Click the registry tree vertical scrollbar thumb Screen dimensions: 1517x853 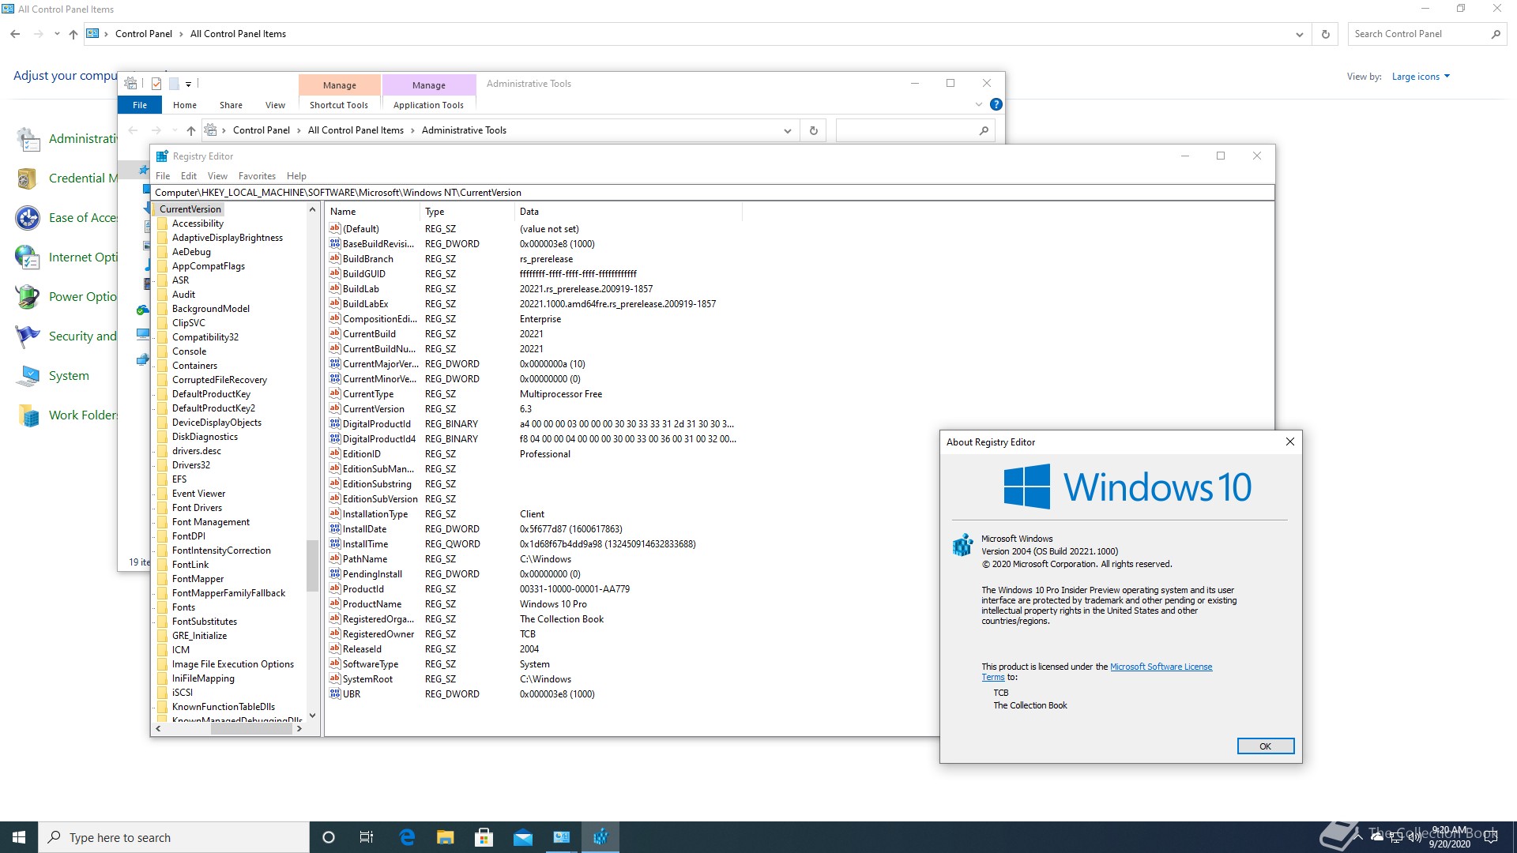point(312,566)
